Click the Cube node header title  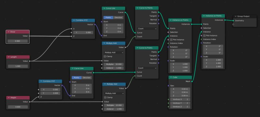[x=175, y=77]
